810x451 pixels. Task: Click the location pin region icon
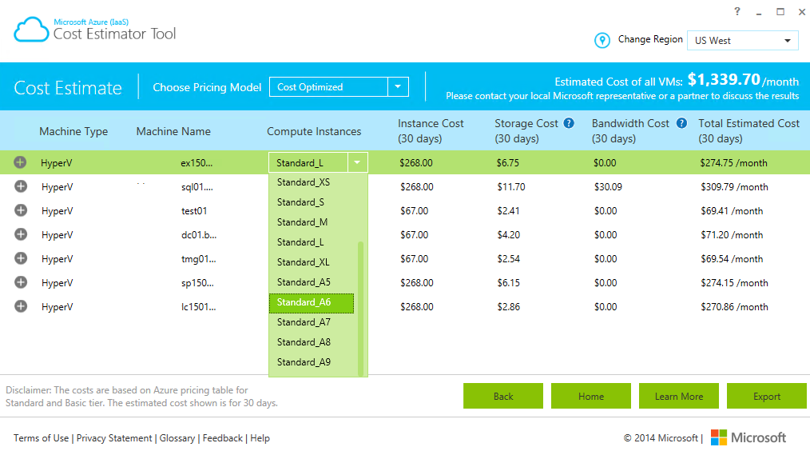[602, 40]
